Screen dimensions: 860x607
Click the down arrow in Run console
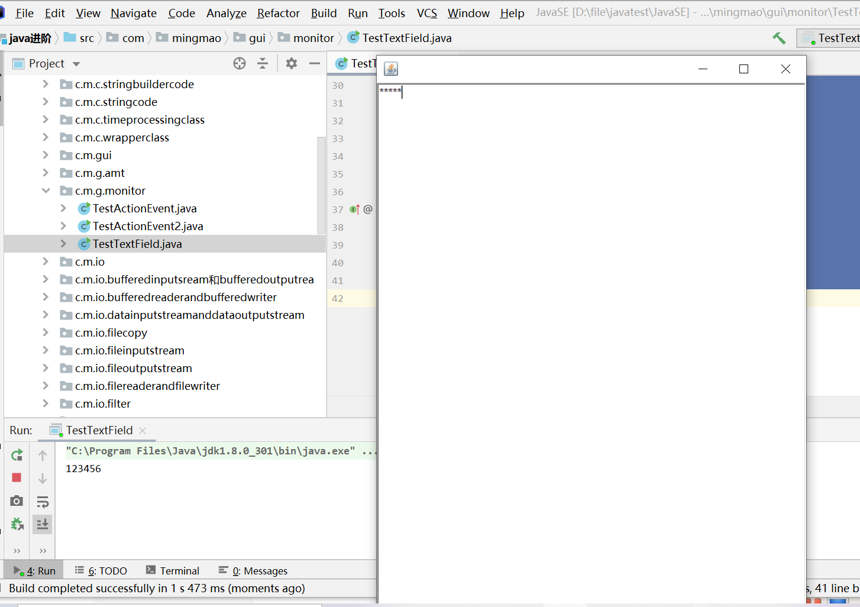[x=43, y=479]
